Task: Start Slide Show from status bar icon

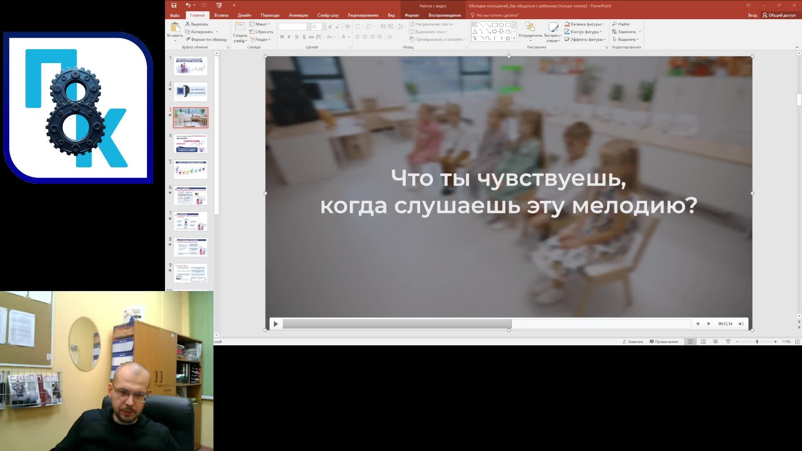Action: point(728,341)
